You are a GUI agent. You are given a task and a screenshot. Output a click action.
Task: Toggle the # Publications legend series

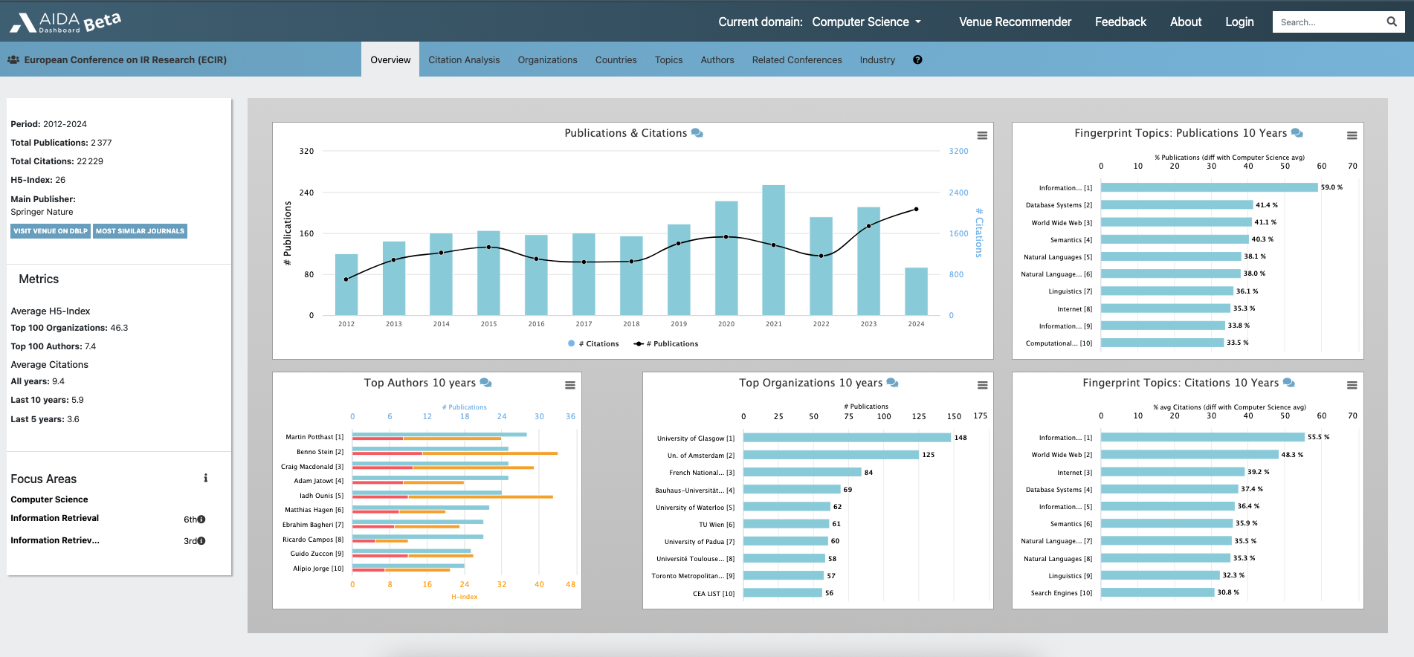[666, 344]
